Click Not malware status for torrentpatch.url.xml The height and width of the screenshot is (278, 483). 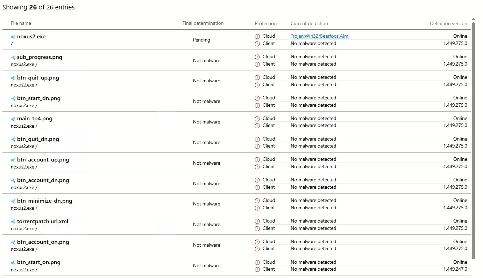207,225
